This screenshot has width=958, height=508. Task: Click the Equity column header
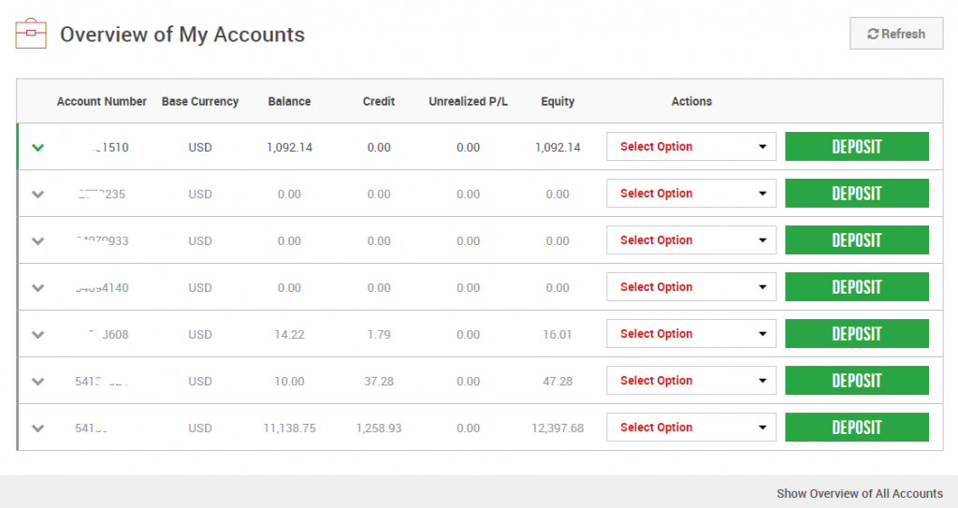(x=558, y=101)
